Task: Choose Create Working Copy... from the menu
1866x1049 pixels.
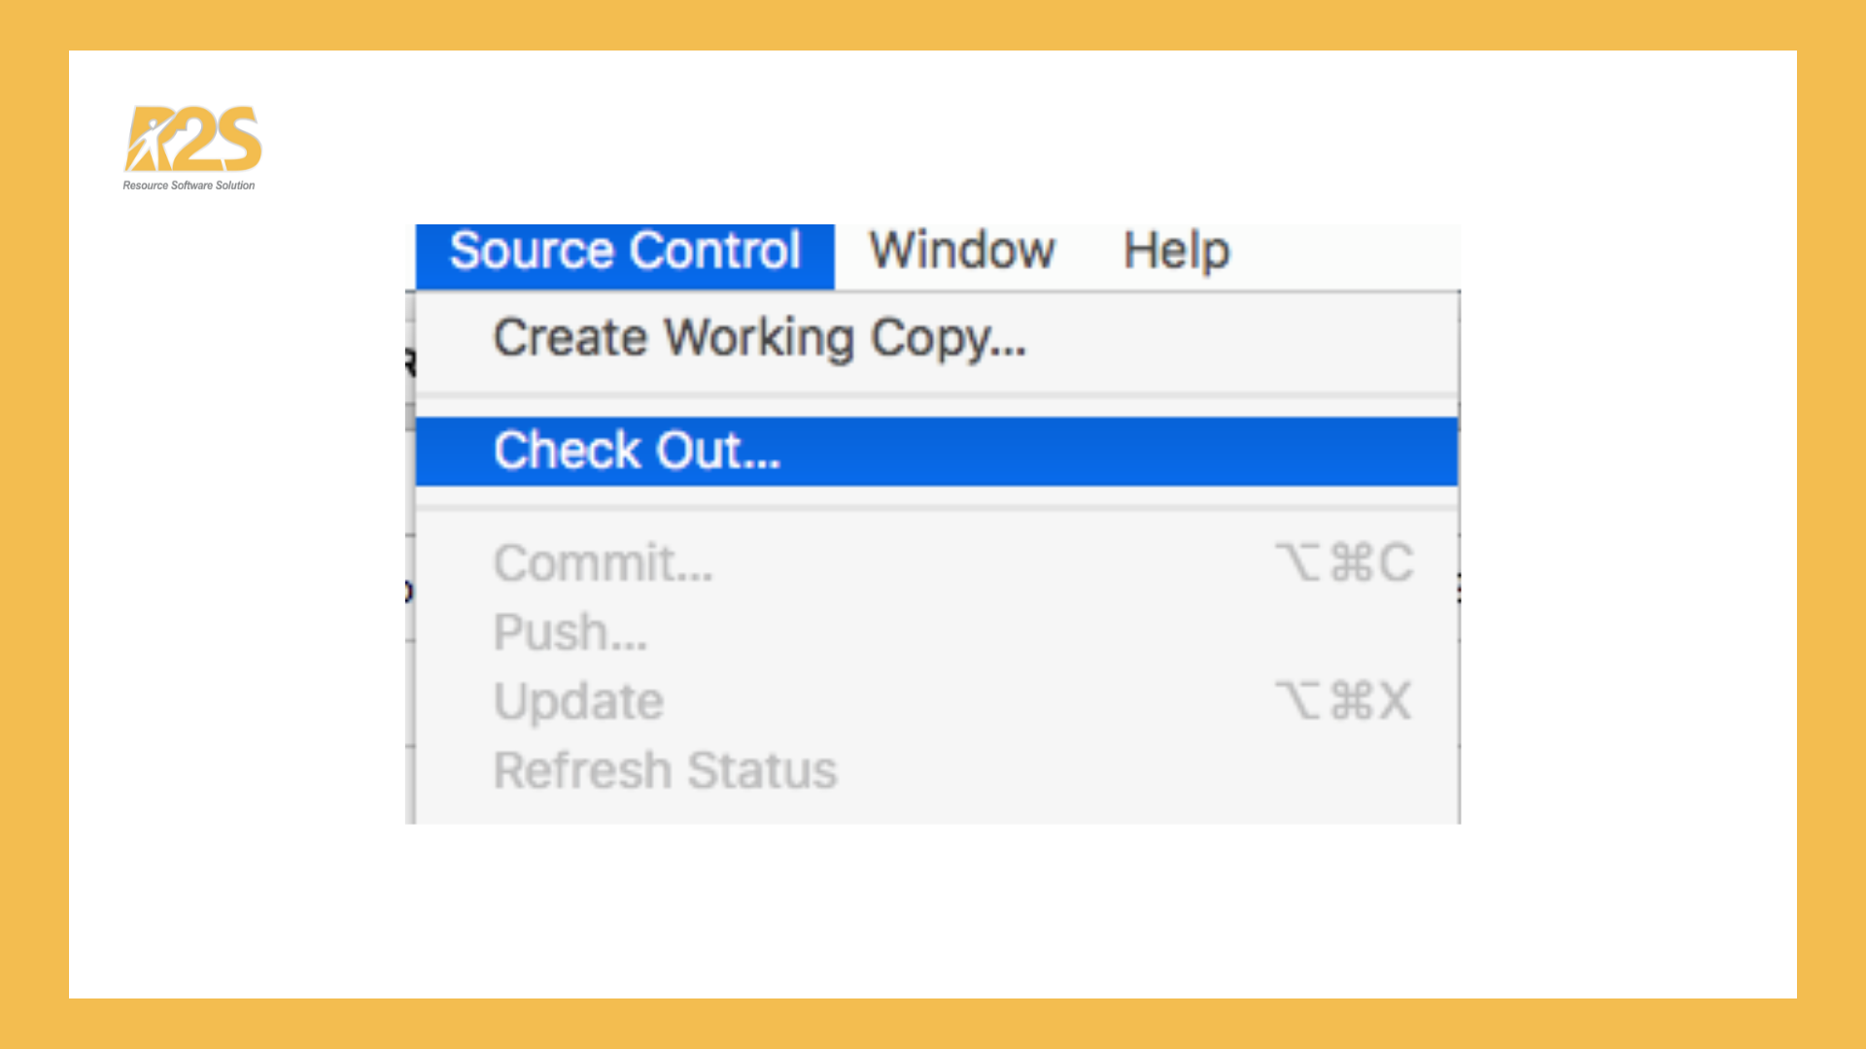Action: click(759, 339)
